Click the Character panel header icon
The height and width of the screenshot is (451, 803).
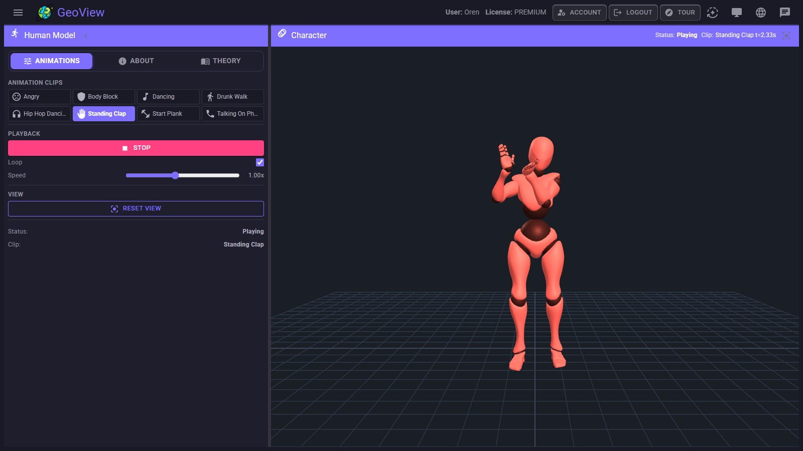[282, 34]
